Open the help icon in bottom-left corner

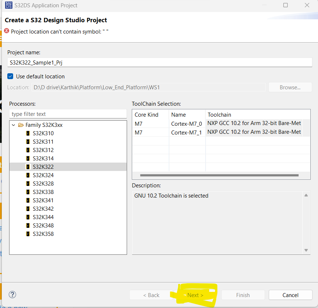coord(12,294)
